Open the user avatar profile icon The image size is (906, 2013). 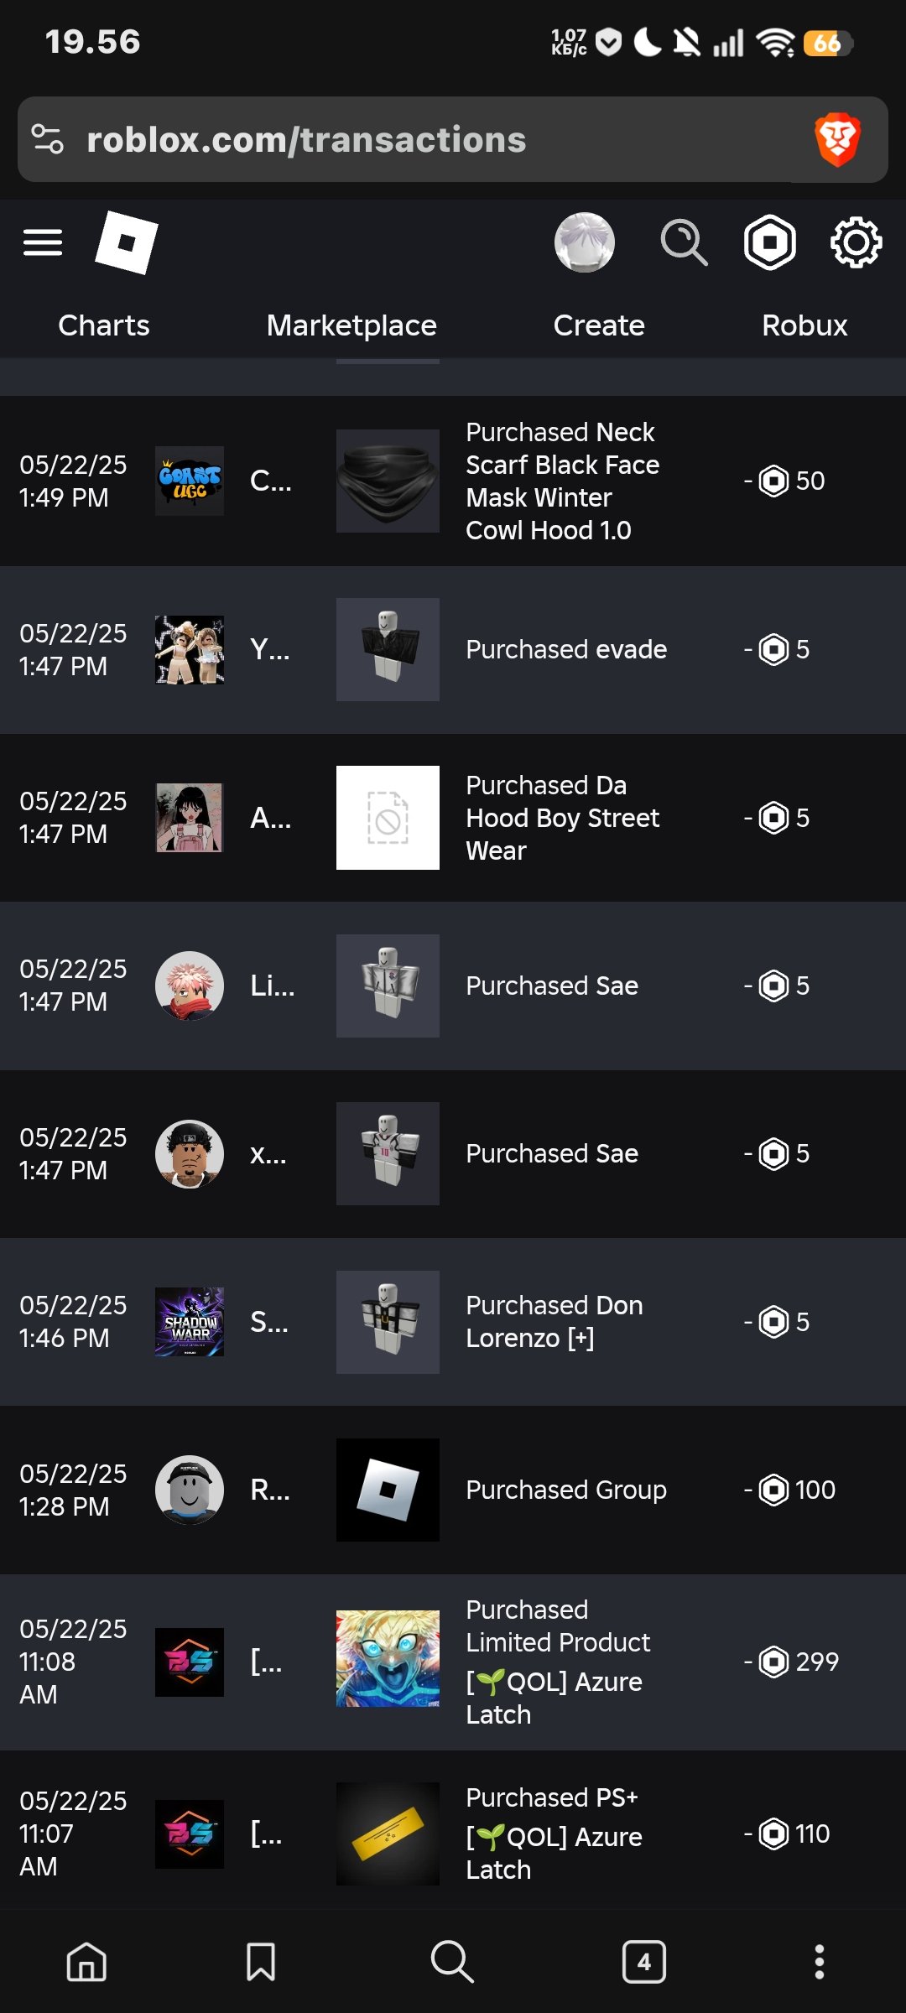[585, 243]
